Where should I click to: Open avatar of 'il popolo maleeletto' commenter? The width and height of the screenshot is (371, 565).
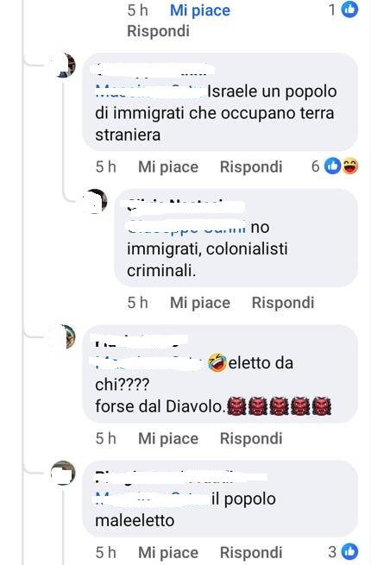63,473
